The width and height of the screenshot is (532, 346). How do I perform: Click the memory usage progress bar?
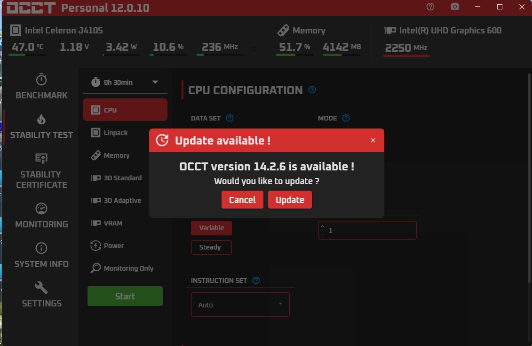point(294,55)
